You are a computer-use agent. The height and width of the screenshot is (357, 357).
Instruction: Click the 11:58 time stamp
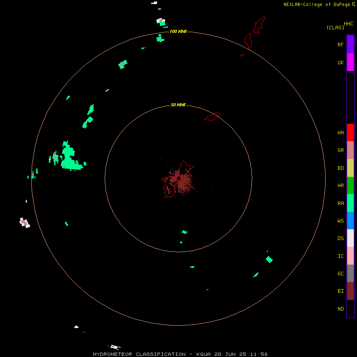tap(259, 354)
